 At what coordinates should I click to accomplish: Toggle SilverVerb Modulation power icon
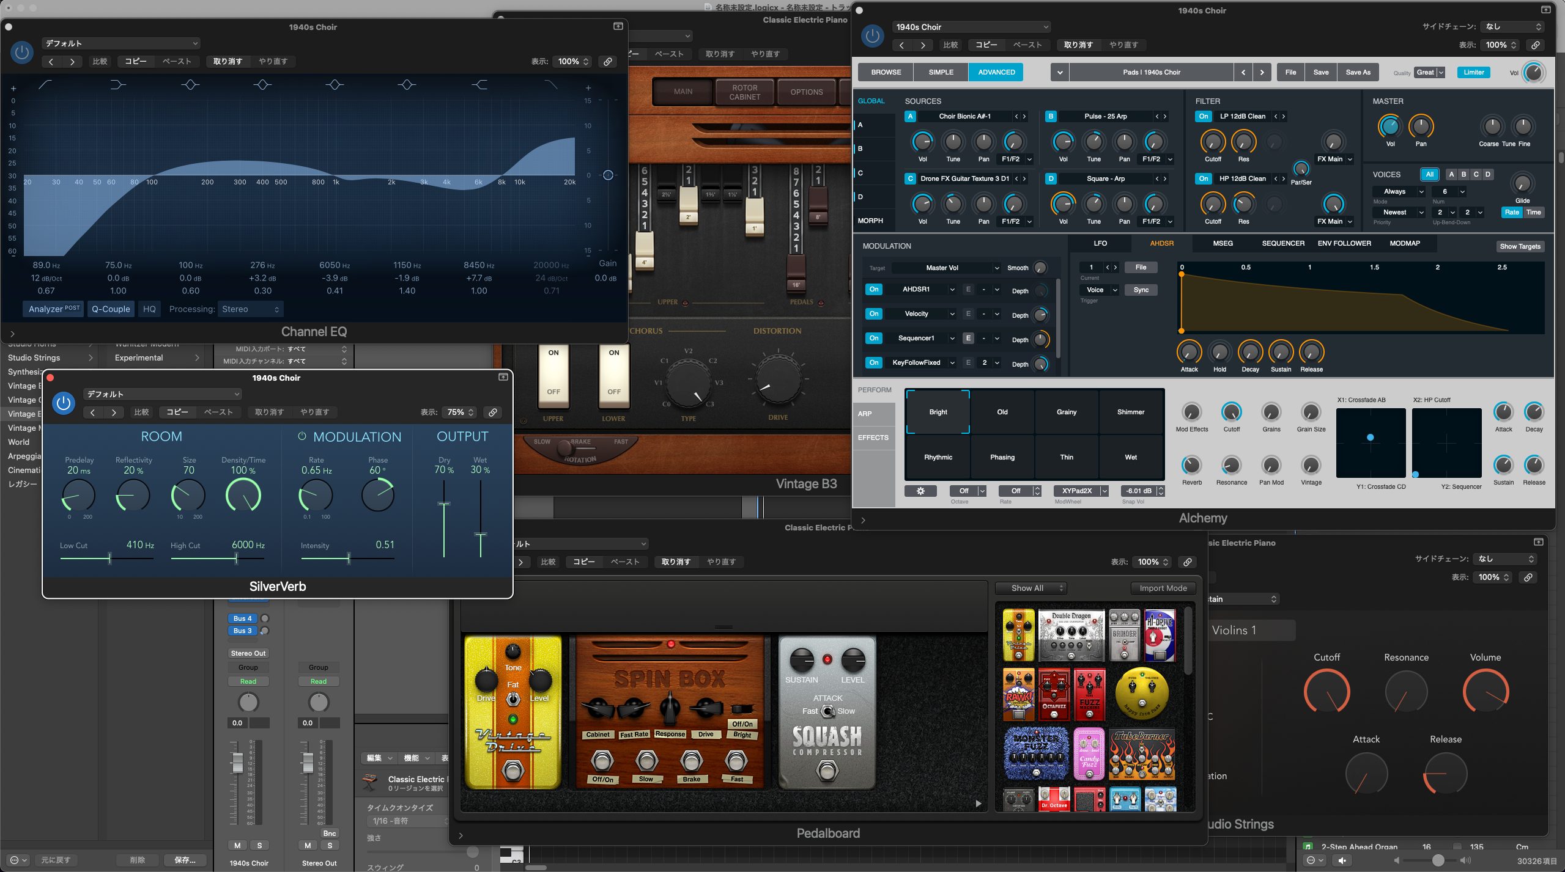tap(302, 436)
